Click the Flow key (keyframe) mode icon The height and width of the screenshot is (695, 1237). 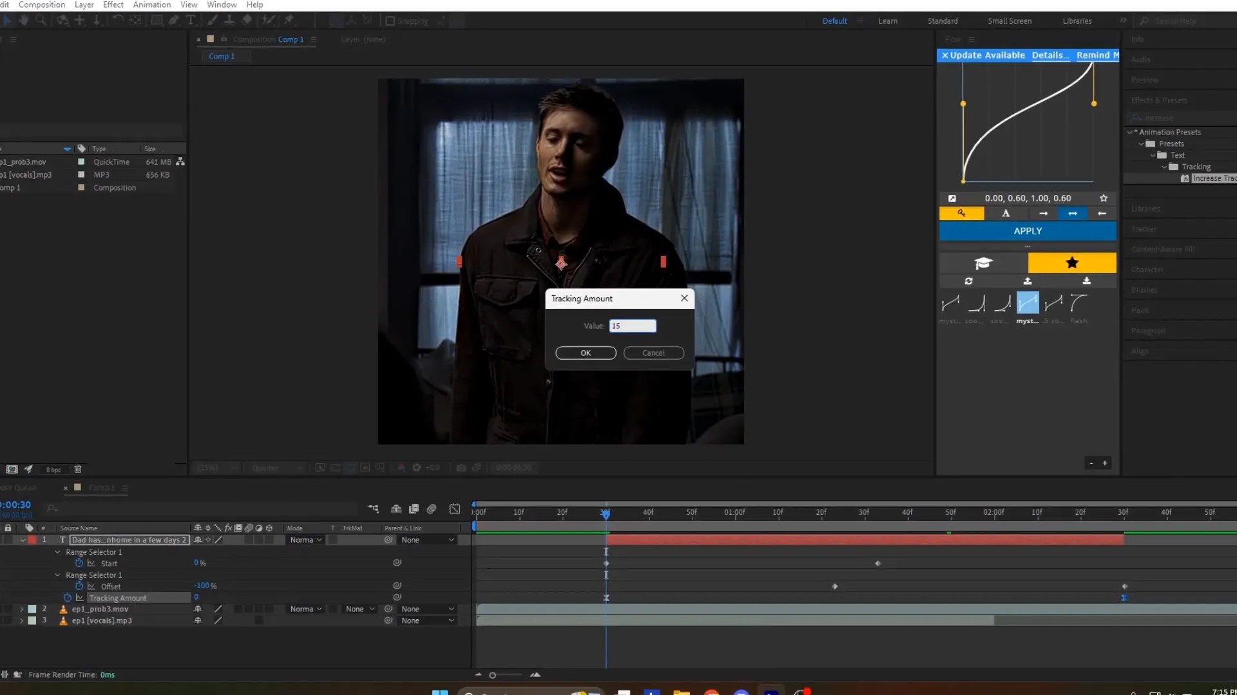pyautogui.click(x=961, y=213)
